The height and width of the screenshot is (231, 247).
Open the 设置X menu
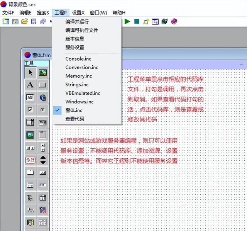pyautogui.click(x=78, y=13)
